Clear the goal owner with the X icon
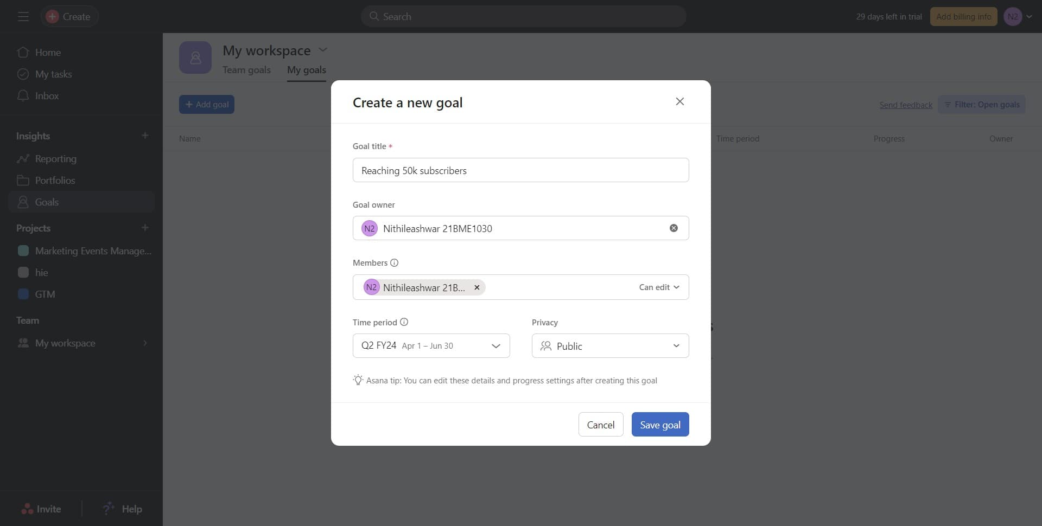Image resolution: width=1042 pixels, height=526 pixels. 674,228
